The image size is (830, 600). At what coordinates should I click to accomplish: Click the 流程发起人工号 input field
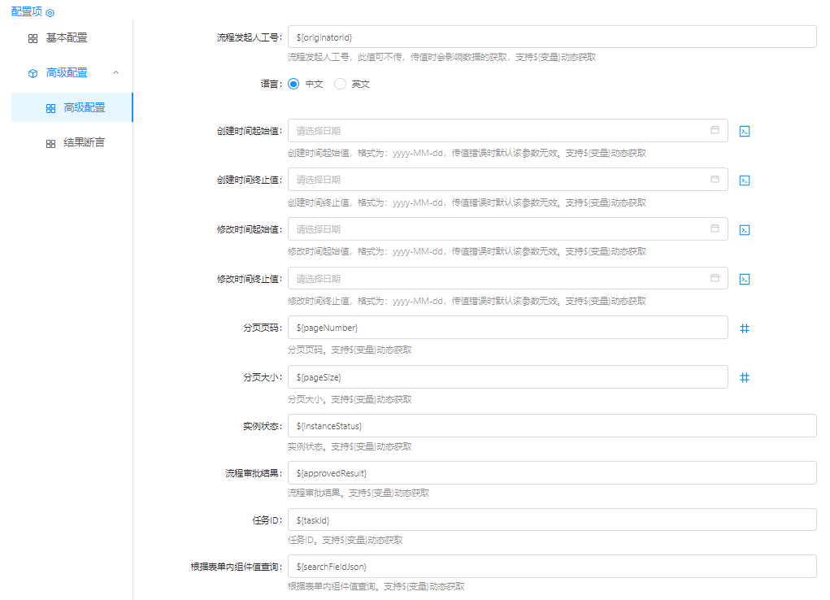(x=551, y=37)
